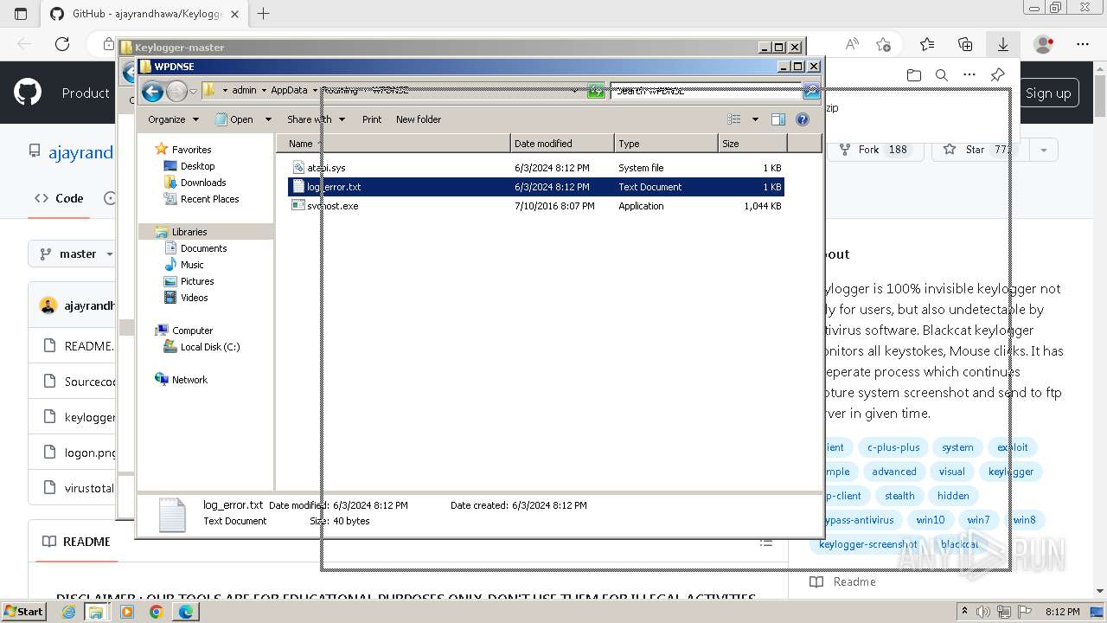1107x623 pixels.
Task: Click the change view icon in Explorer
Action: click(734, 119)
